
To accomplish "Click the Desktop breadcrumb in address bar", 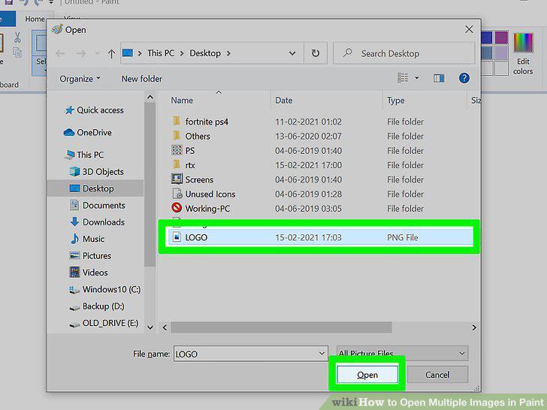I will tap(205, 53).
